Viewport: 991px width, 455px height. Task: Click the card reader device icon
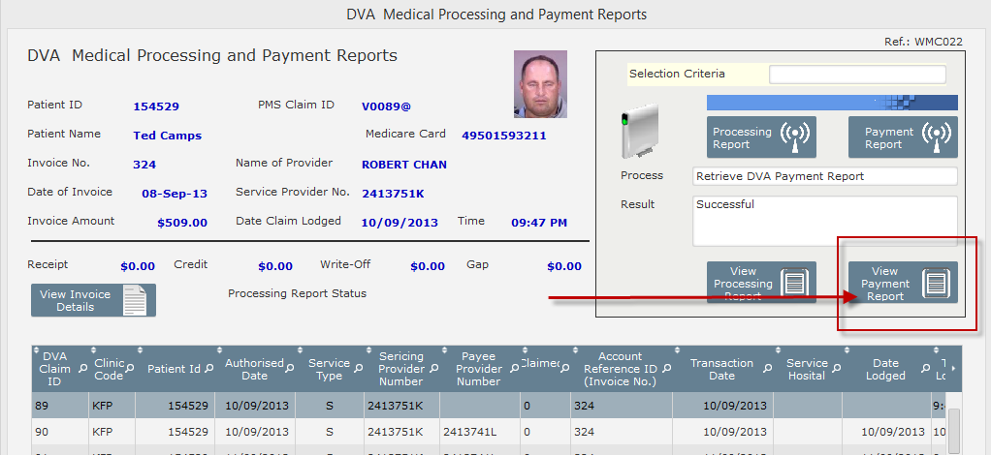click(639, 132)
